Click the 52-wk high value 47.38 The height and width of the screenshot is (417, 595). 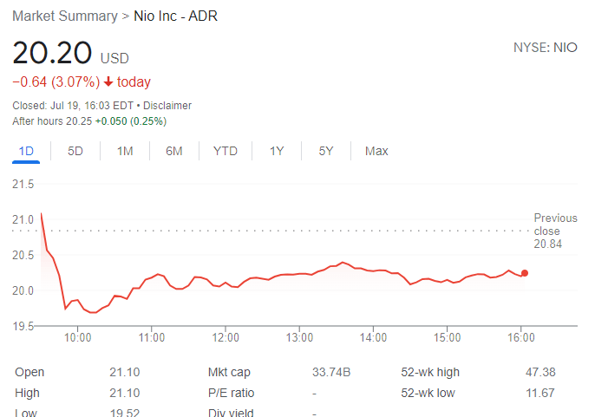point(540,372)
